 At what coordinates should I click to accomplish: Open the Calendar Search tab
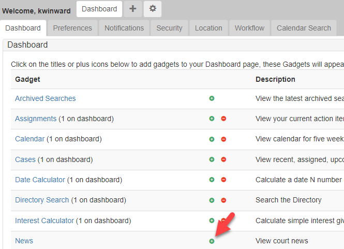304,28
